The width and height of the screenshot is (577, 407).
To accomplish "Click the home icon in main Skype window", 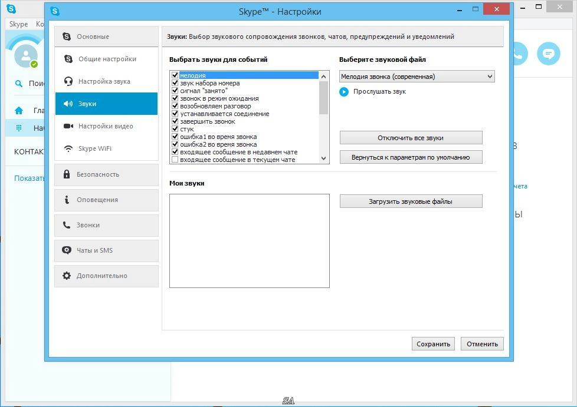I will point(19,110).
